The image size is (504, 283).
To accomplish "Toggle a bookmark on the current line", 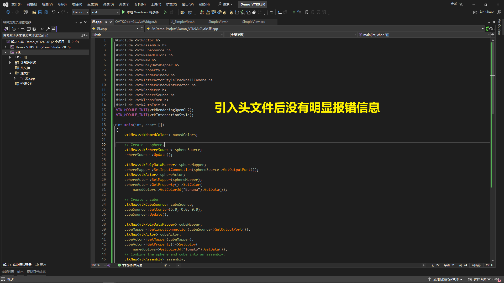I will pyautogui.click(x=307, y=12).
